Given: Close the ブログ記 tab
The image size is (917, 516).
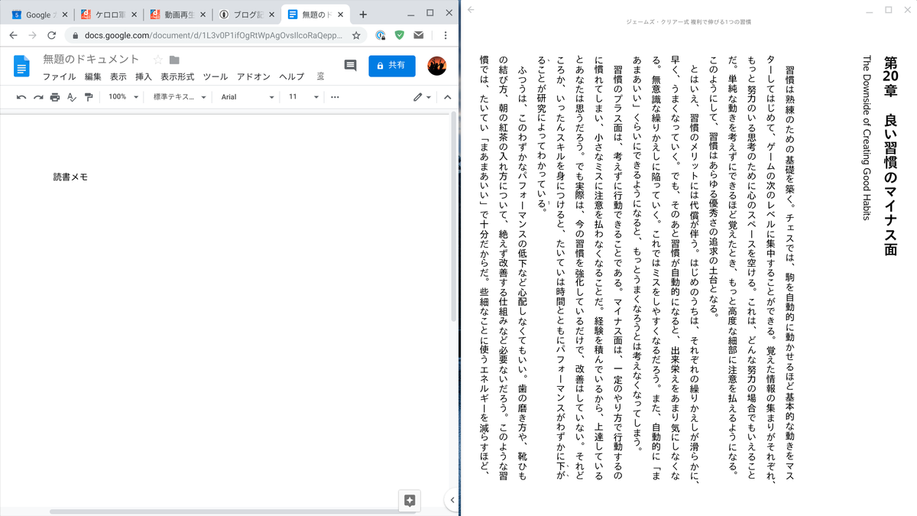Looking at the screenshot, I should (x=271, y=15).
